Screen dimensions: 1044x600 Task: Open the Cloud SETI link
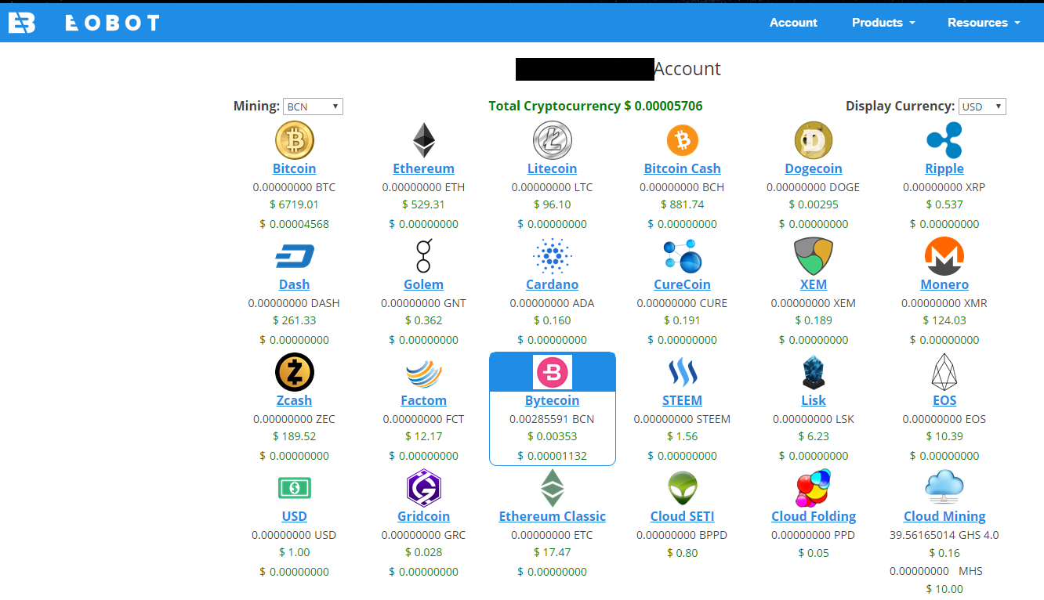(x=683, y=516)
